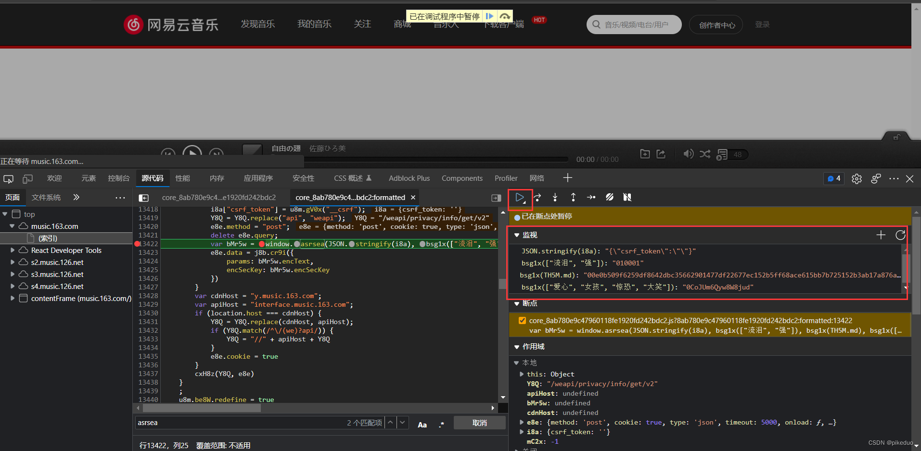
Task: Refresh the watch expressions
Action: 900,235
